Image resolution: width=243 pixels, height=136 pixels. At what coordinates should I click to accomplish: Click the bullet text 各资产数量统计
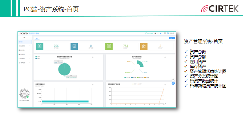204,81
